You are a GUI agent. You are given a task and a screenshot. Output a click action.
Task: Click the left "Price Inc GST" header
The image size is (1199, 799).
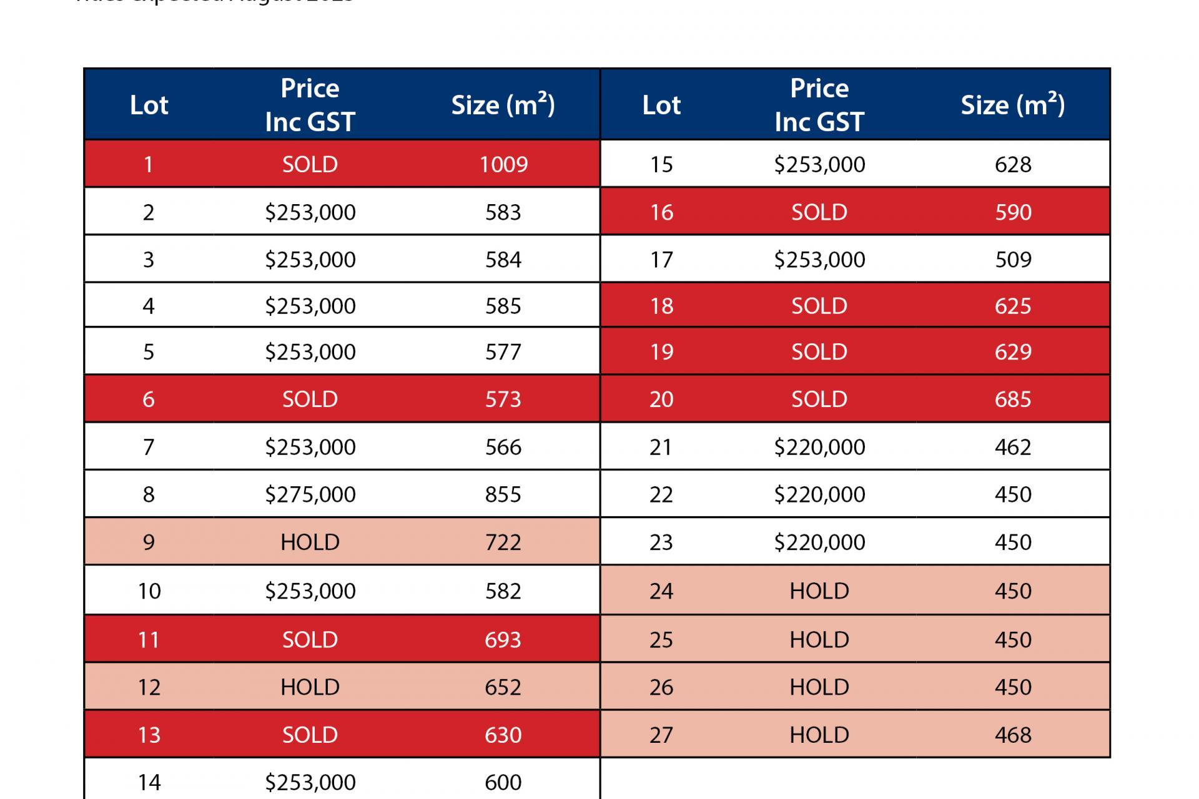[310, 105]
